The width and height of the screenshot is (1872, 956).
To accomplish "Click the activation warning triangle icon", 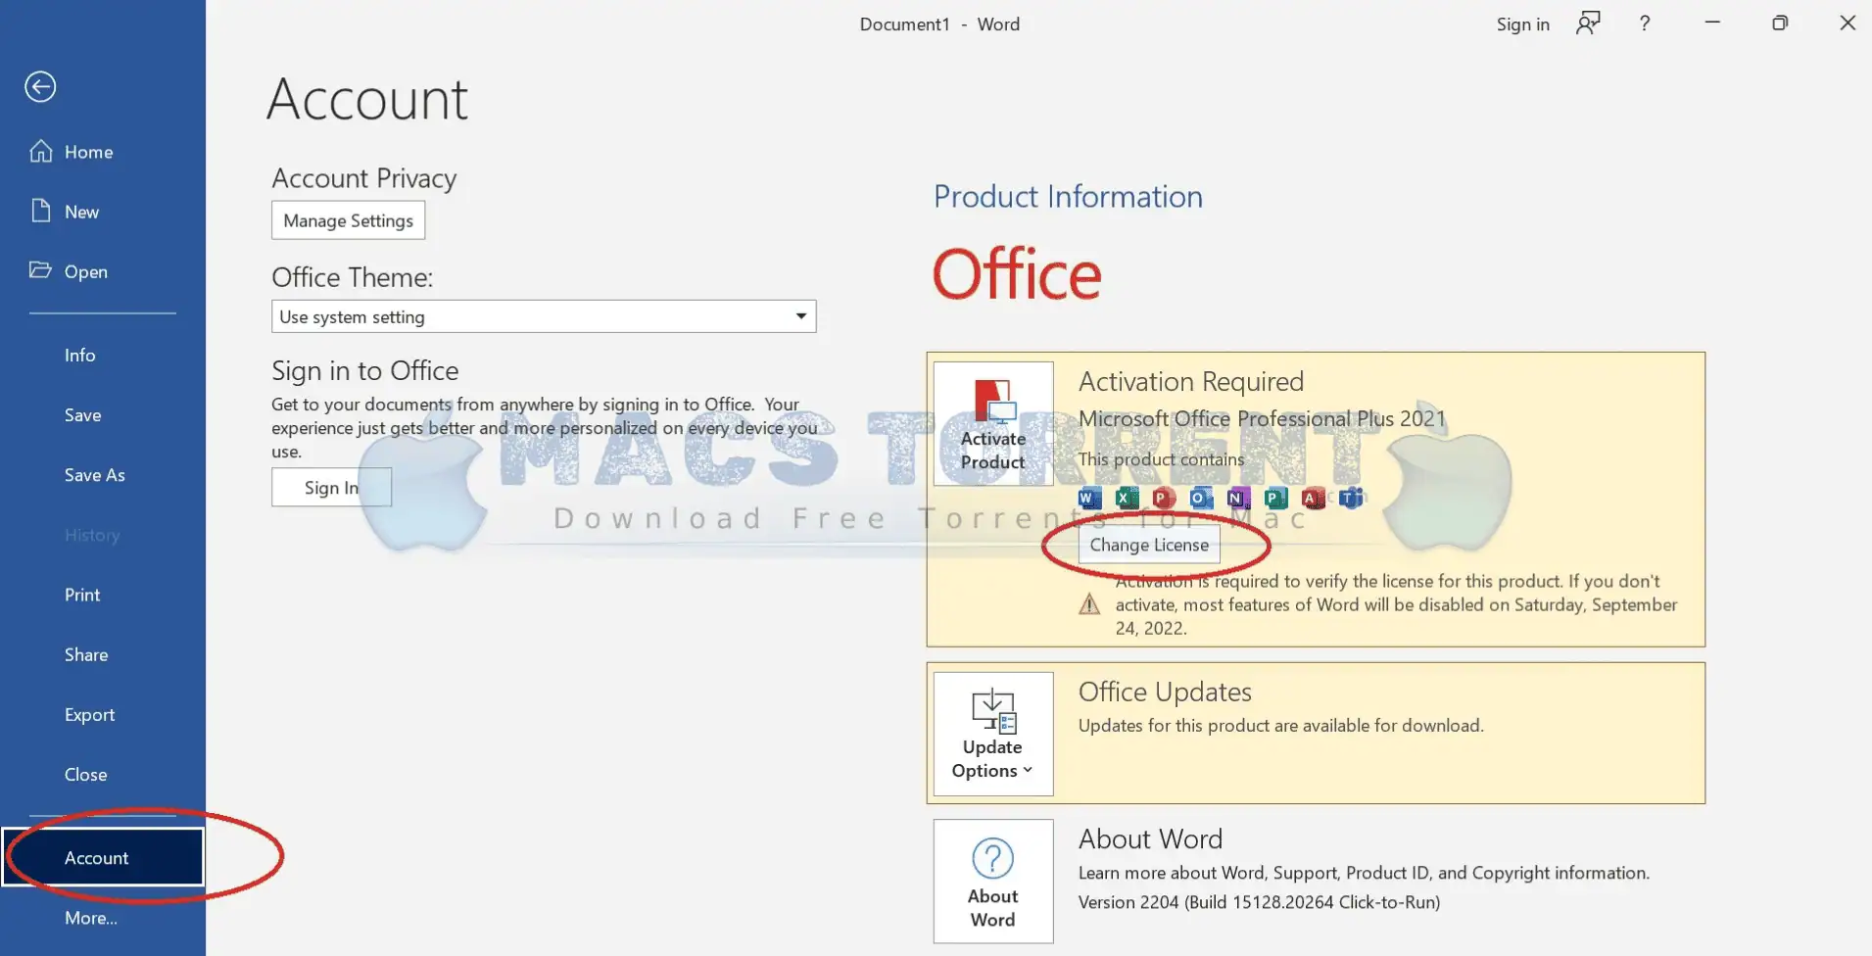I will tap(1089, 604).
